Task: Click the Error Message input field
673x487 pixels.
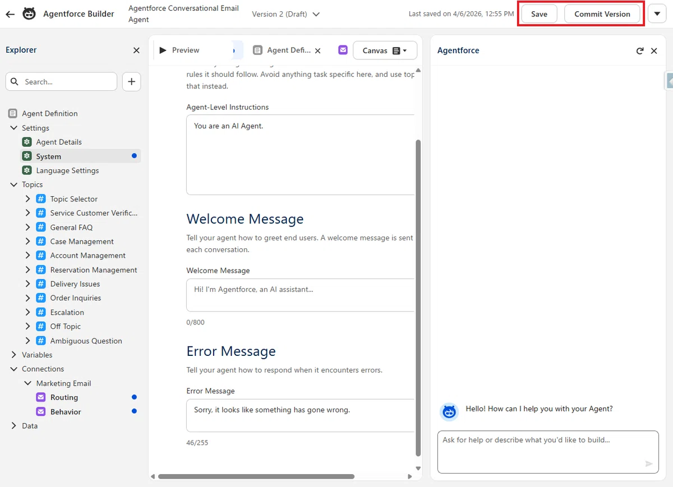Action: click(x=301, y=415)
